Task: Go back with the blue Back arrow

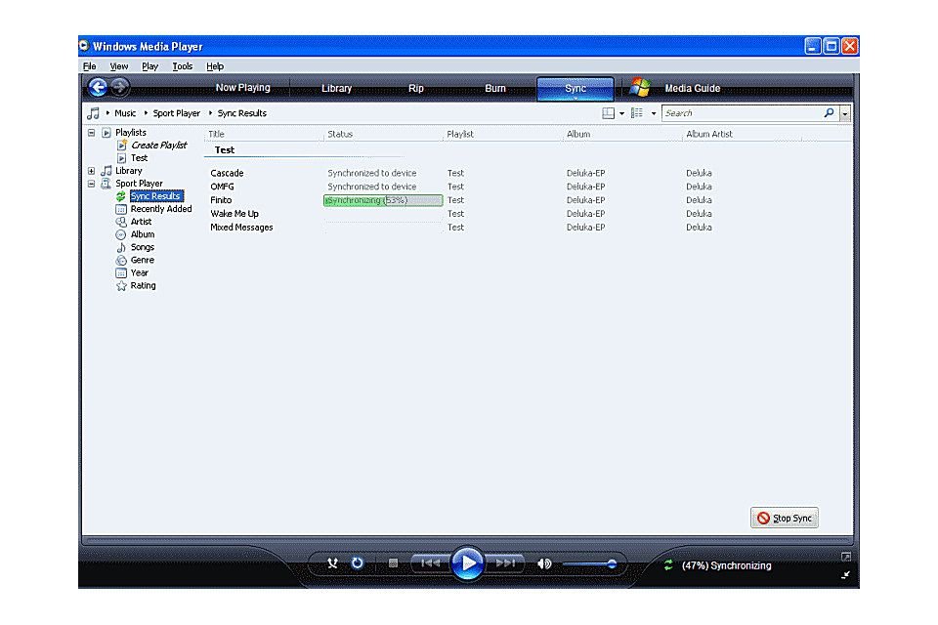Action: pos(98,87)
